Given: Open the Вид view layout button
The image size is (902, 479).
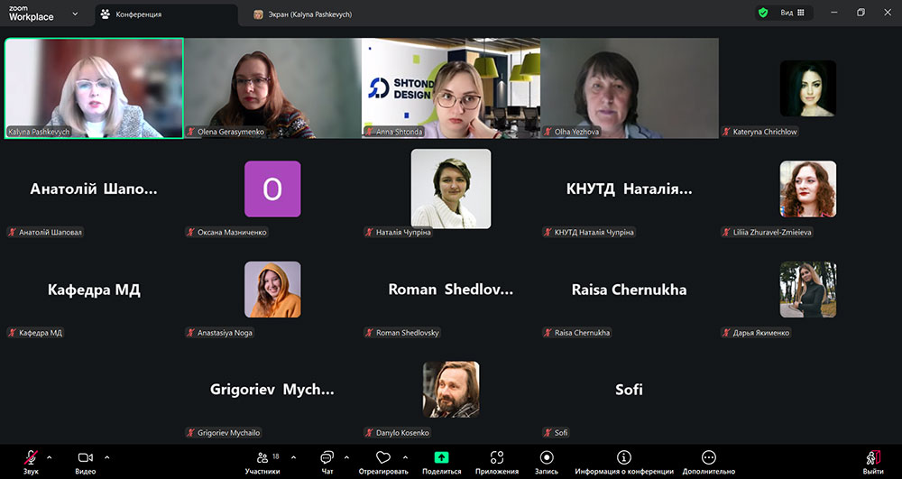Looking at the screenshot, I should (794, 14).
